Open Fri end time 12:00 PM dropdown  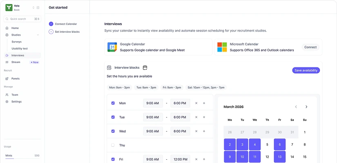click(x=180, y=159)
